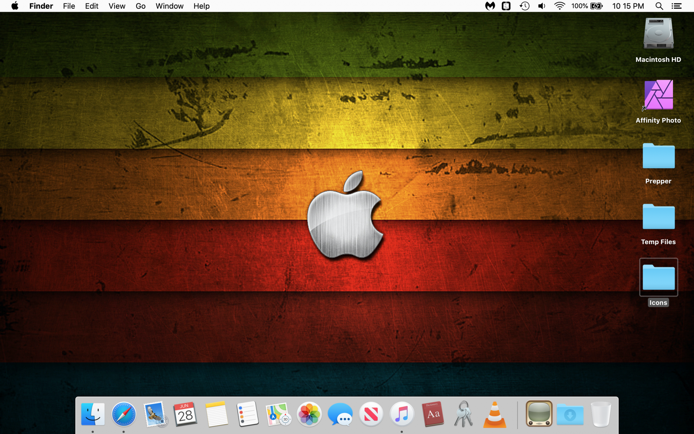
Task: Click the Prepper label text
Action: coord(658,181)
